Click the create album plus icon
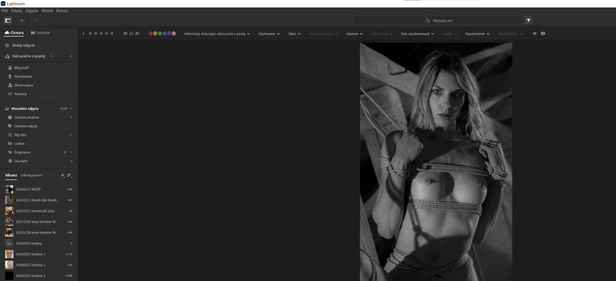The image size is (616, 281). [63, 175]
